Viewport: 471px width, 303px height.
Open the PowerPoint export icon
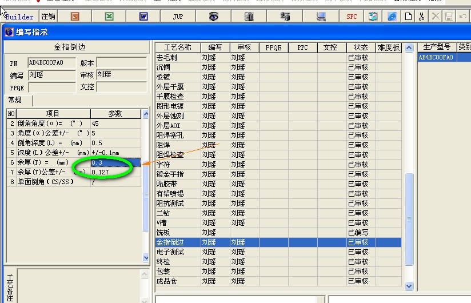tap(75, 17)
